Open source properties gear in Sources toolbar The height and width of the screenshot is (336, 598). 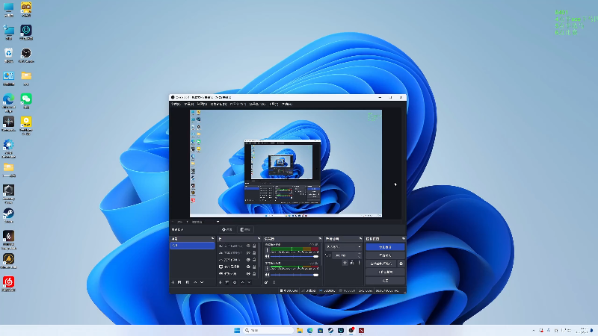[x=235, y=282]
